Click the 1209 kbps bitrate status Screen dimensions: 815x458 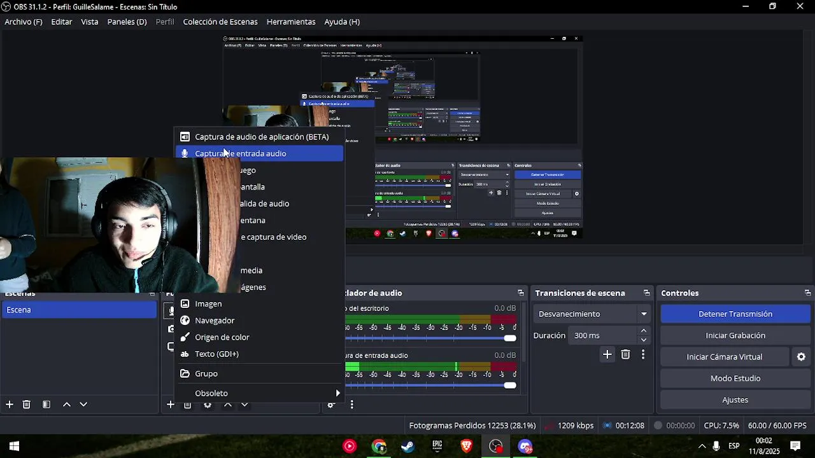click(x=576, y=426)
